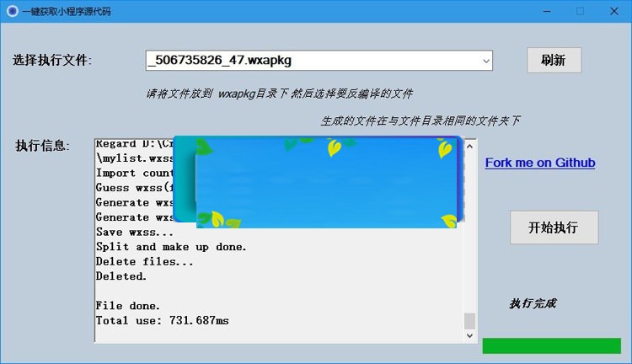Click the 执行信息 label

click(42, 146)
